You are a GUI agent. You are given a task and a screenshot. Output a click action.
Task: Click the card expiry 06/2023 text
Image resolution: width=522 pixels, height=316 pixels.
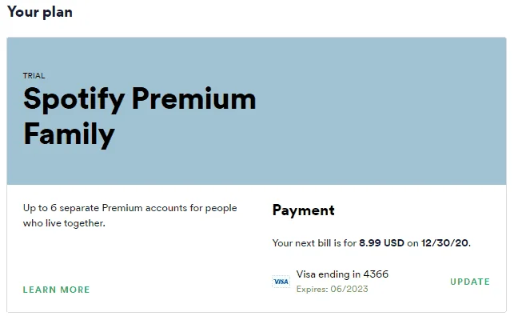[349, 289]
